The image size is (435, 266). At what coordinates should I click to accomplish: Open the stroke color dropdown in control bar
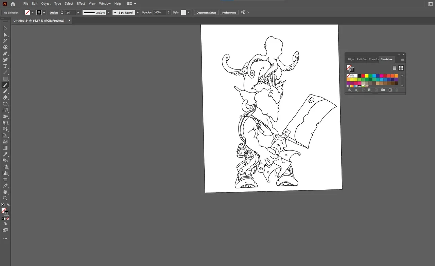[44, 13]
